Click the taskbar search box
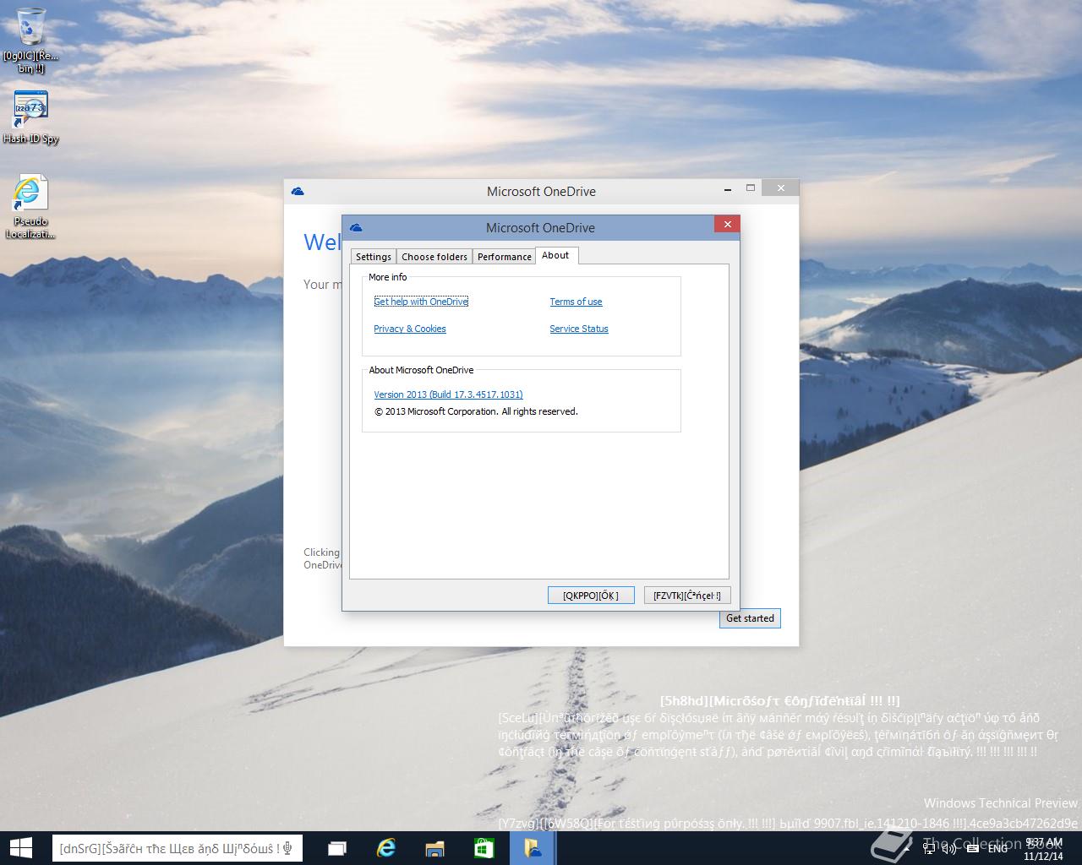Image resolution: width=1082 pixels, height=865 pixels. tap(177, 848)
